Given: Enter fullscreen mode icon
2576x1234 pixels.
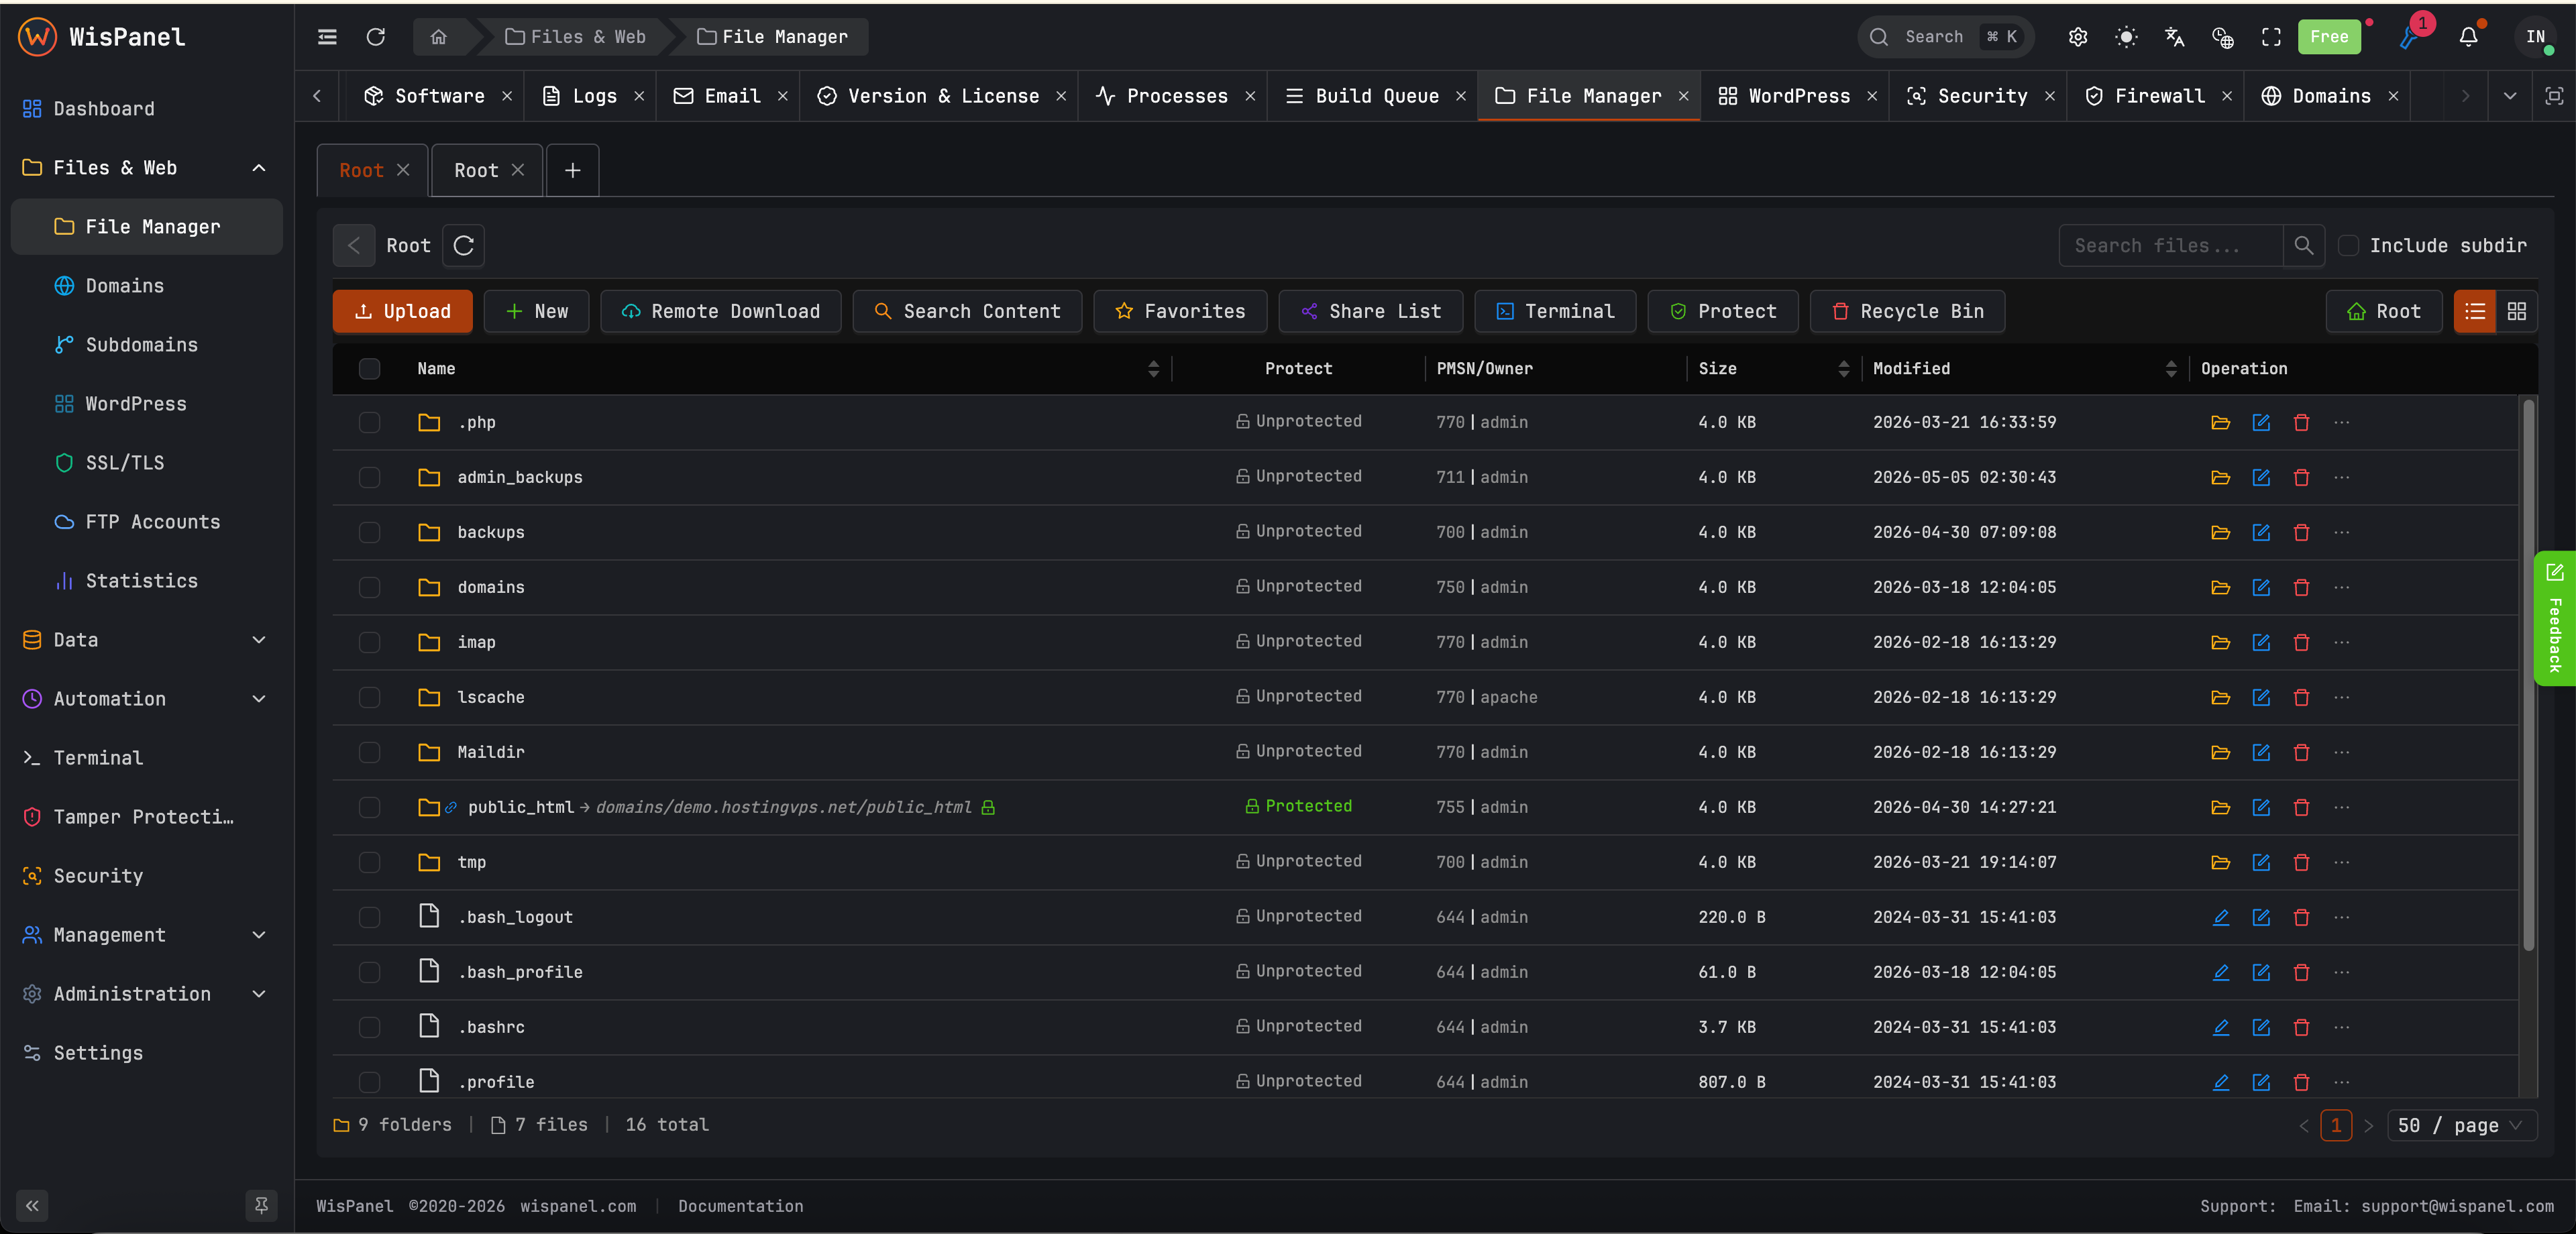Looking at the screenshot, I should click(2271, 37).
